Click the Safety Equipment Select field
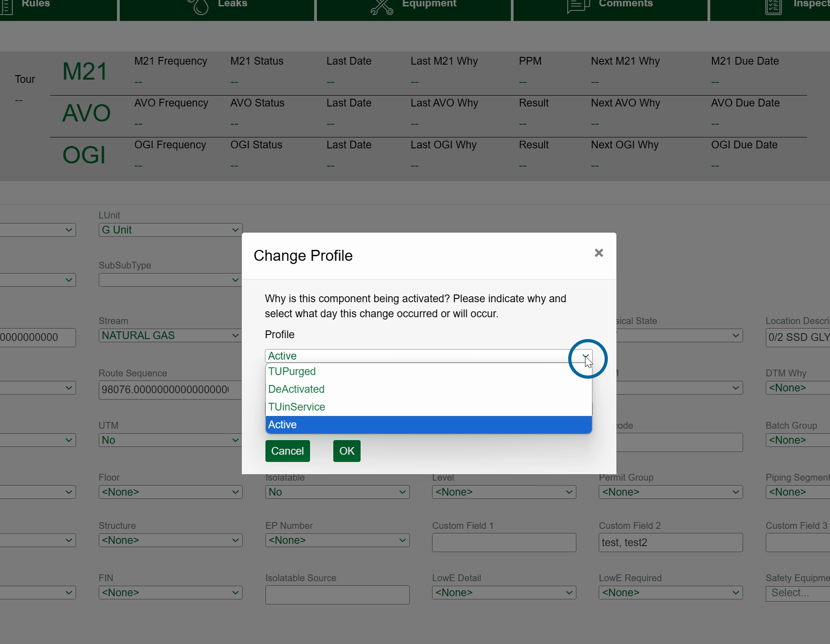Viewport: 830px width, 644px height. 798,593
